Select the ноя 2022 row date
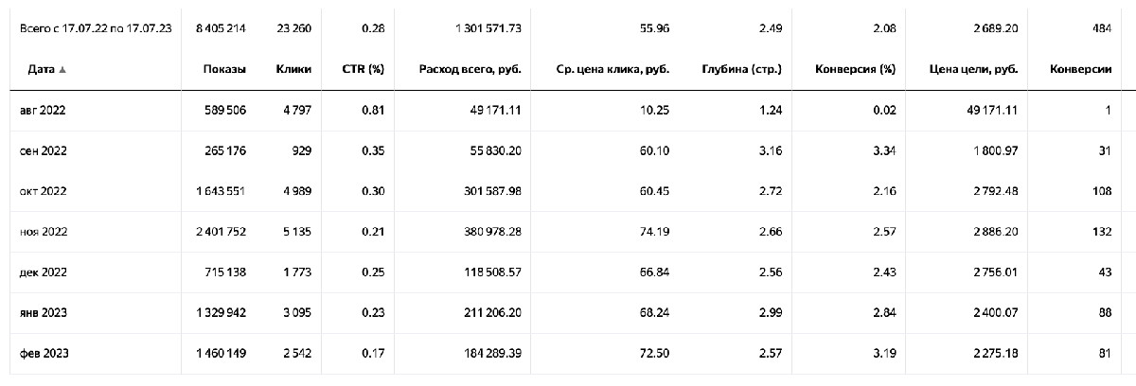 tap(43, 231)
